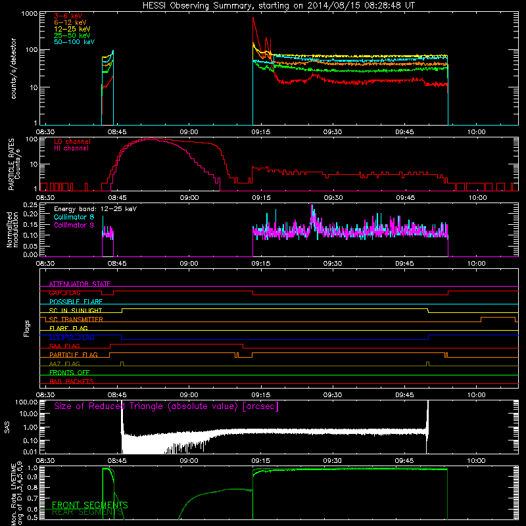The image size is (526, 526).
Task: Click the 0.05 tick on the modulation axis
Action: (x=30, y=246)
